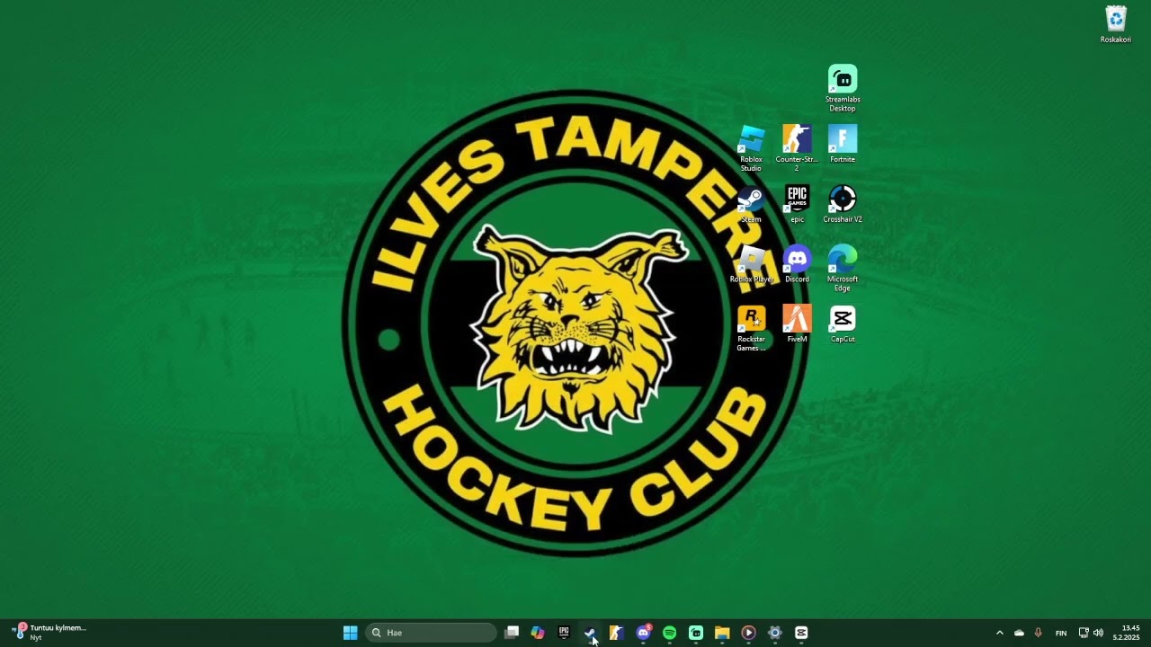Select the epic desktop shortcut
The height and width of the screenshot is (647, 1151).
[x=797, y=204]
